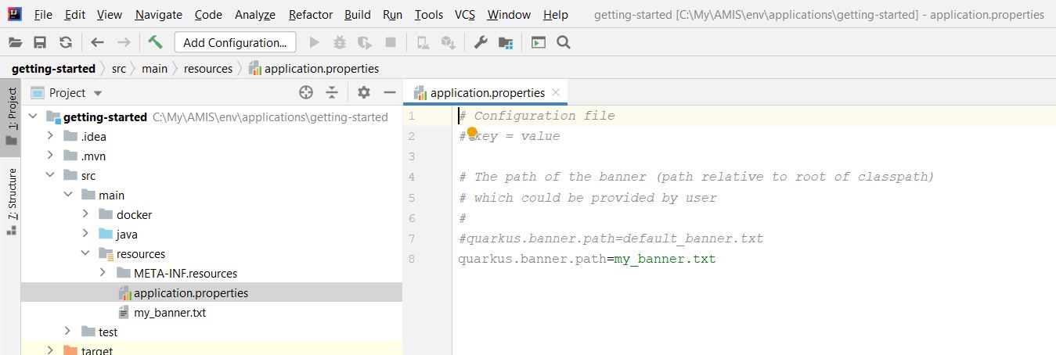Collapse the getting-started root node
Screen dimensions: 1056x355
coord(32,117)
